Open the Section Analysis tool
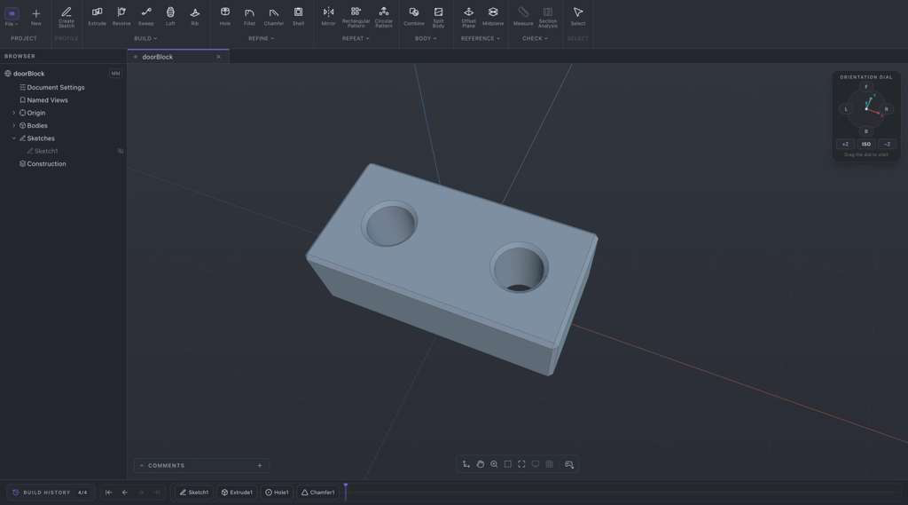Screen dimensions: 908x505 pos(548,17)
